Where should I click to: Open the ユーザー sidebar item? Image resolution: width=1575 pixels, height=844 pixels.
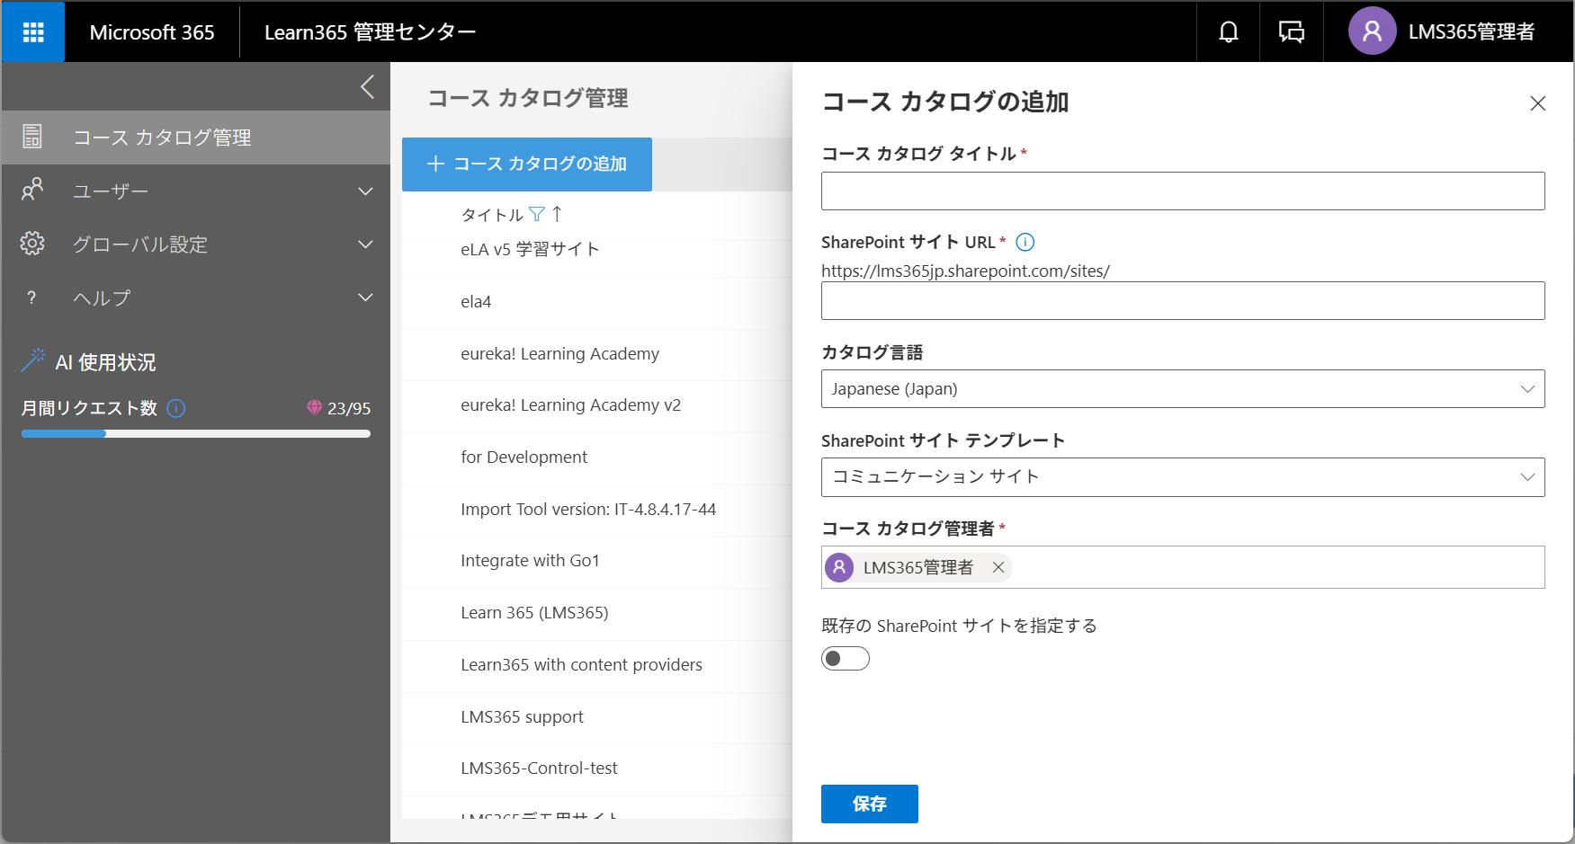[196, 191]
